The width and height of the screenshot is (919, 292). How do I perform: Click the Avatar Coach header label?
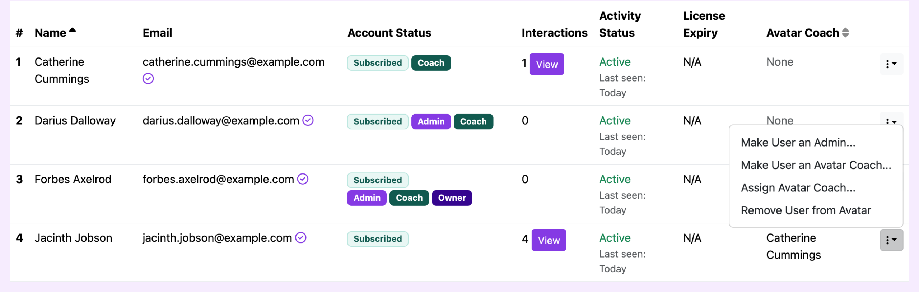coord(803,33)
